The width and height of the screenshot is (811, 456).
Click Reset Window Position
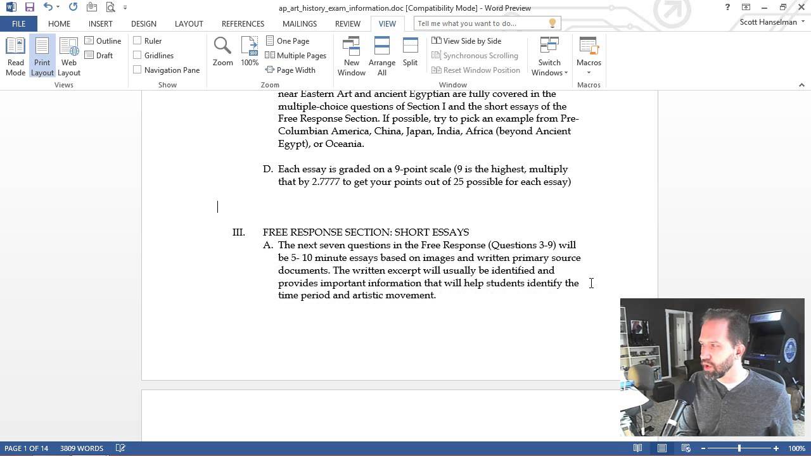[x=476, y=70]
